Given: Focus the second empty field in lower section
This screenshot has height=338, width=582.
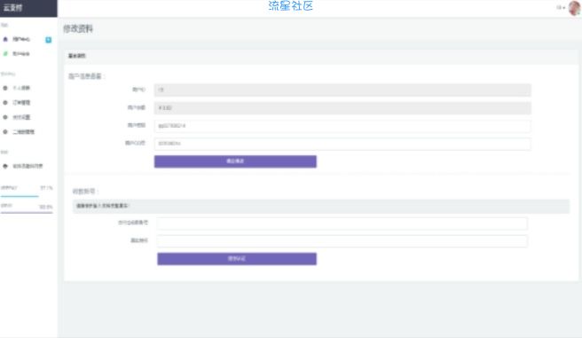Looking at the screenshot, I should tap(342, 240).
